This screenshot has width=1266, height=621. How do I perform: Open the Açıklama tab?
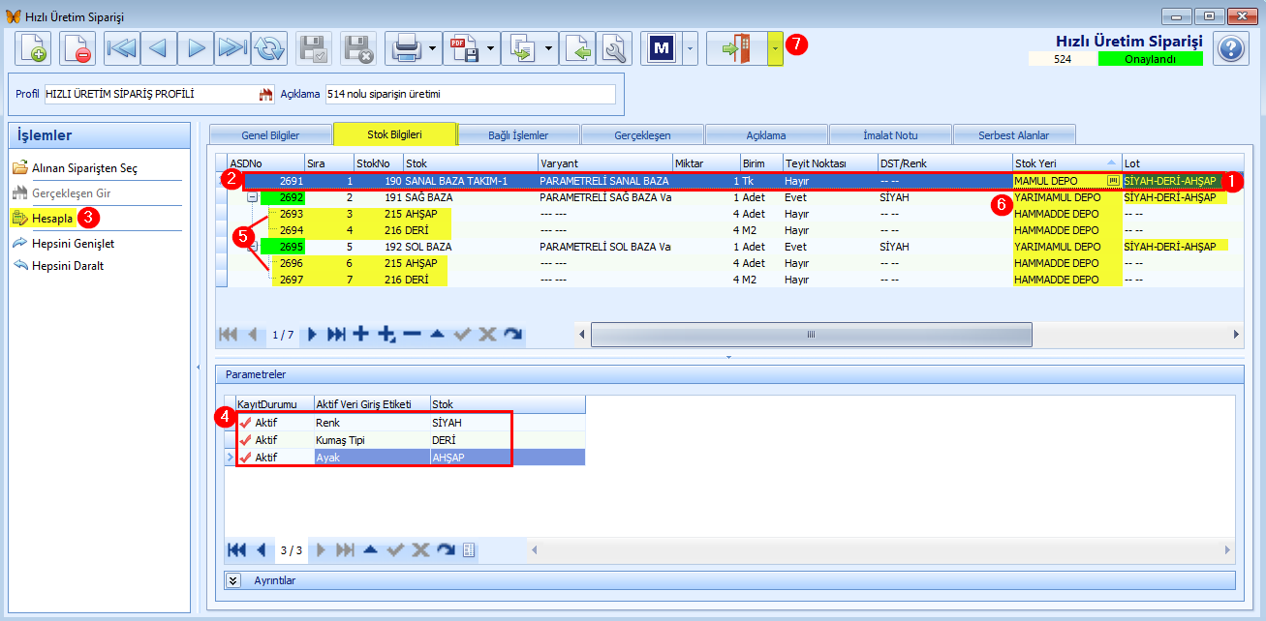tap(766, 134)
